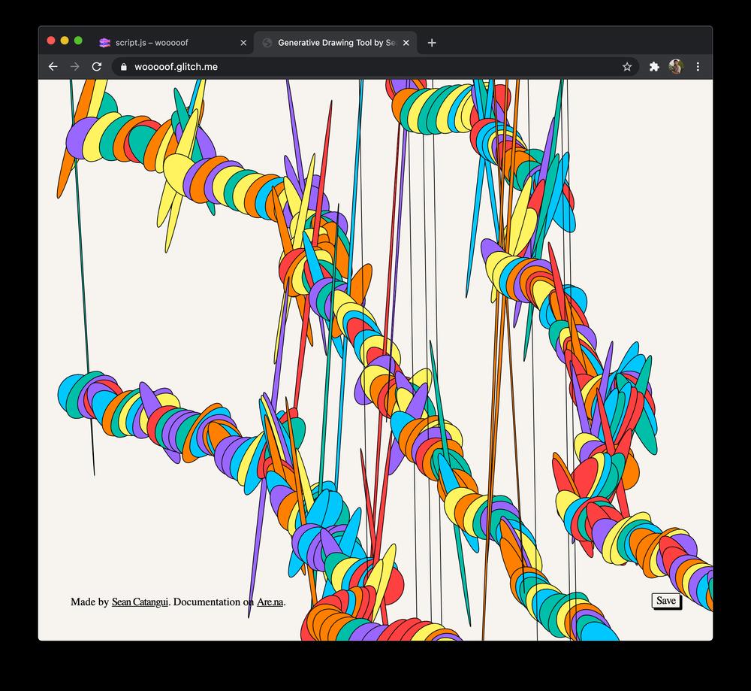The height and width of the screenshot is (691, 751).
Task: Open the Chrome three-dot menu
Action: [x=698, y=67]
